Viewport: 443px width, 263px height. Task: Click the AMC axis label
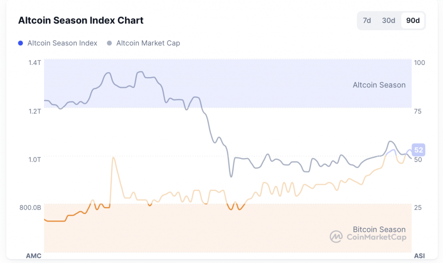33,256
